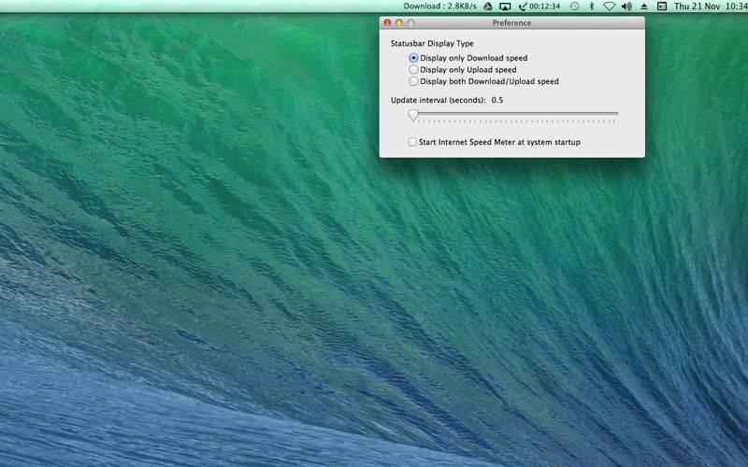Click the Preference window title bar text
The image size is (748, 467).
click(x=511, y=22)
